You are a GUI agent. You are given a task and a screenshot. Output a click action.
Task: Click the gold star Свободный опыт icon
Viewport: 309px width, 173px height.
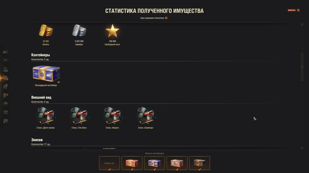113,31
